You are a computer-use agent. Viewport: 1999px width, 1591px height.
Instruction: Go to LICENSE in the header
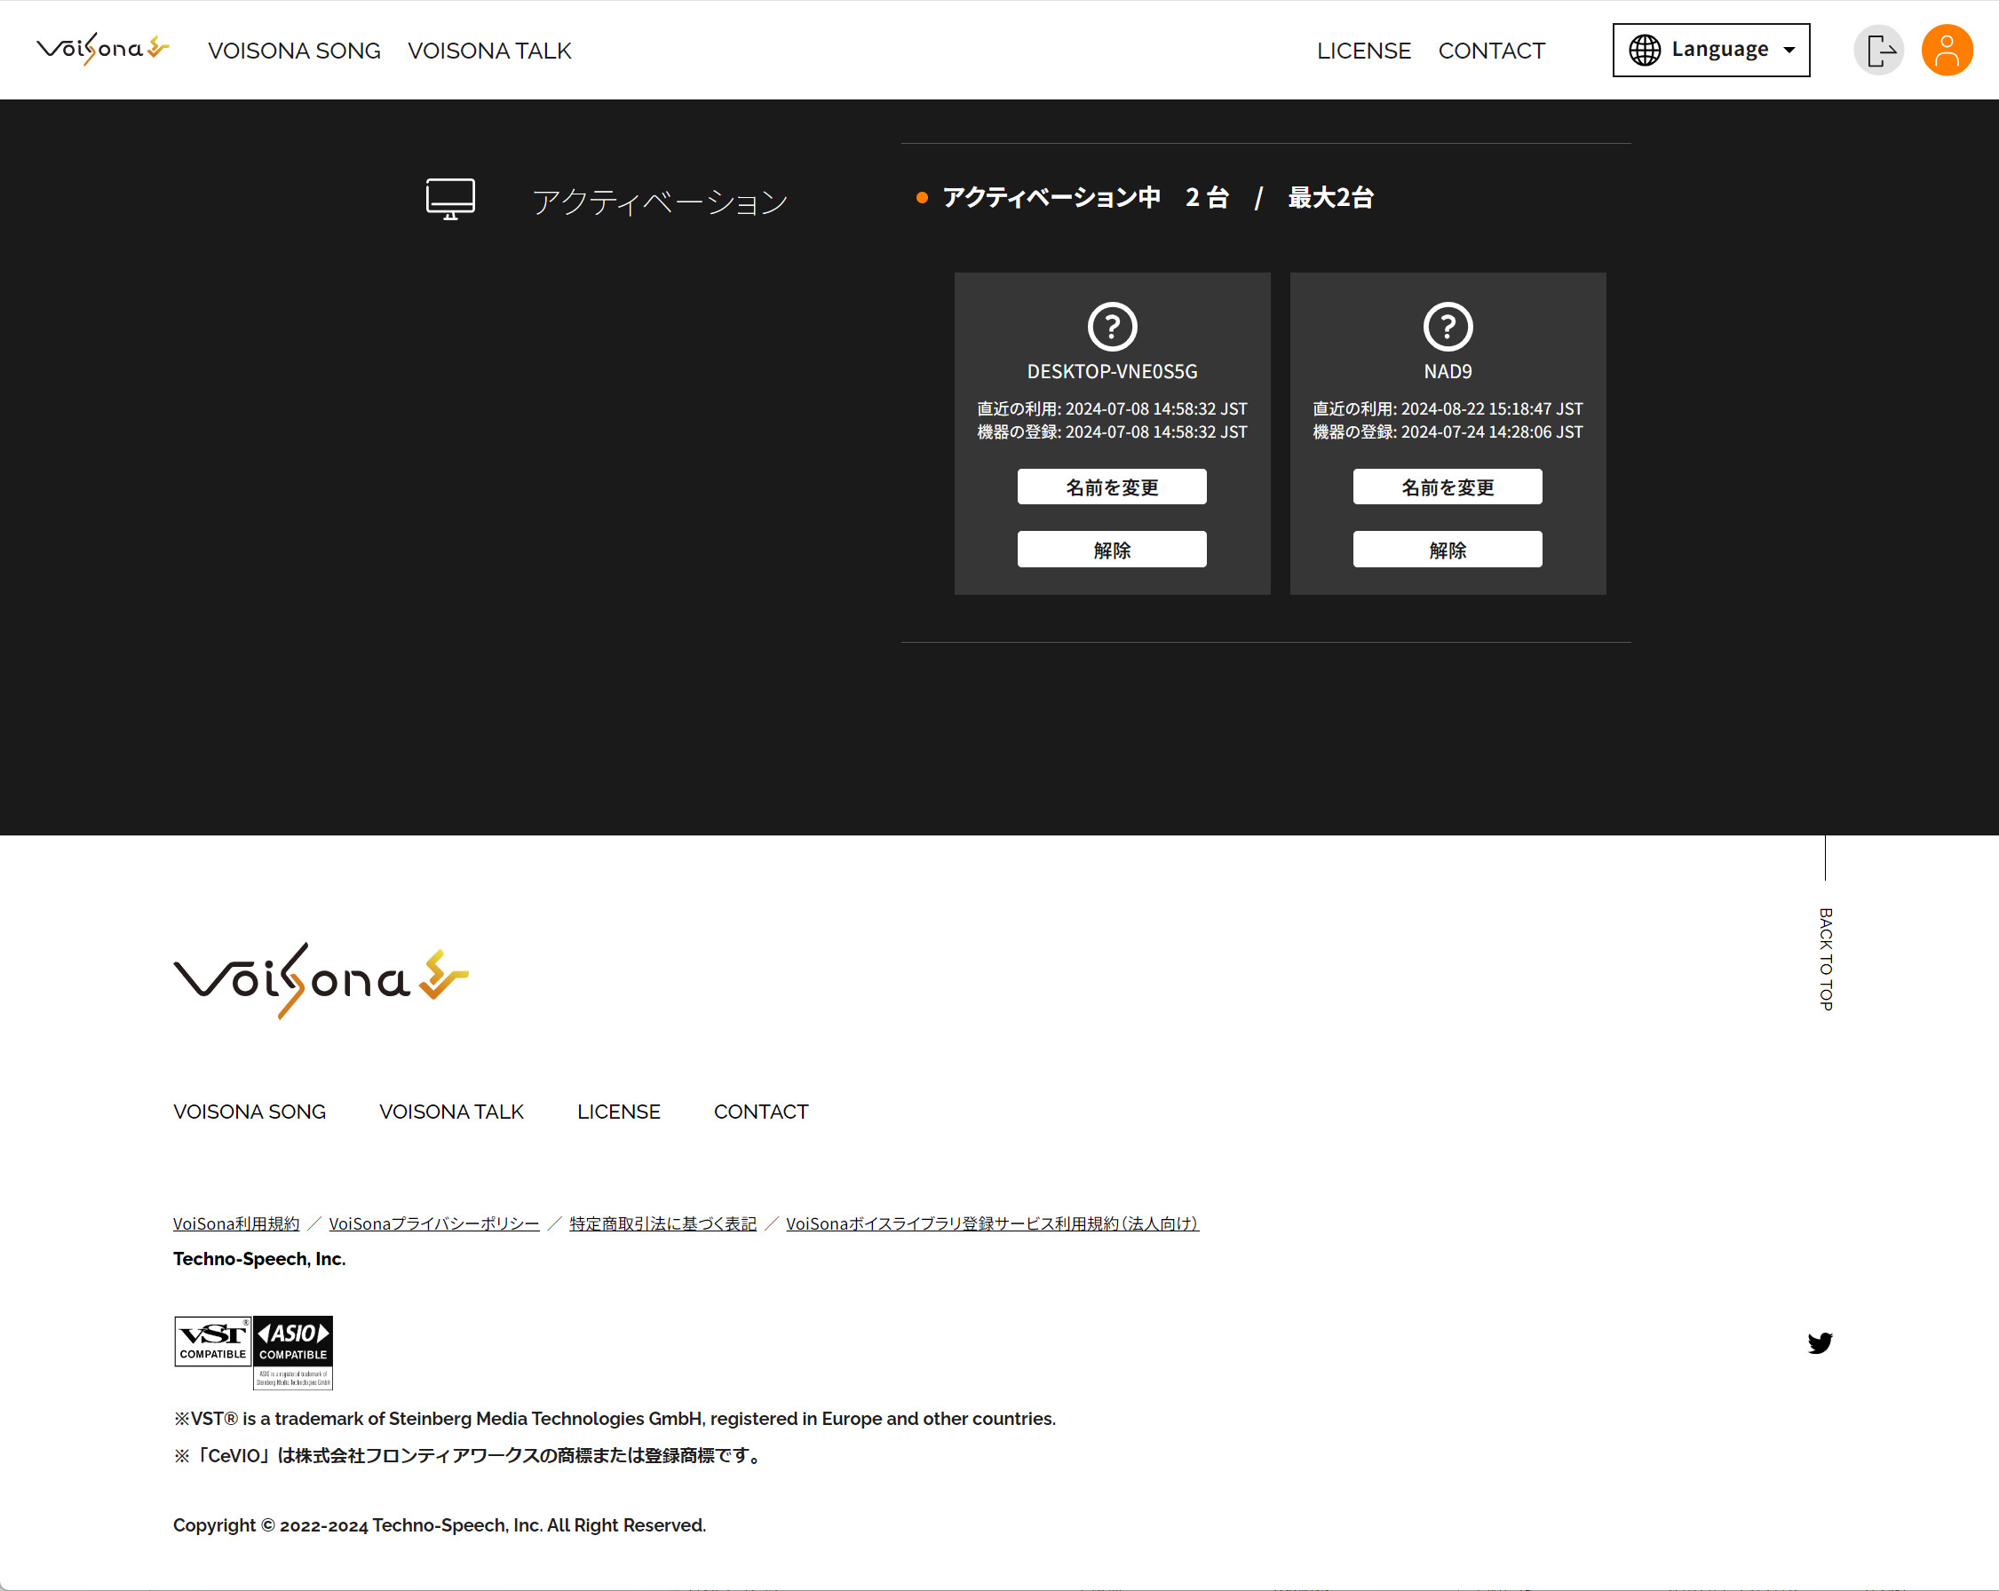[1364, 51]
